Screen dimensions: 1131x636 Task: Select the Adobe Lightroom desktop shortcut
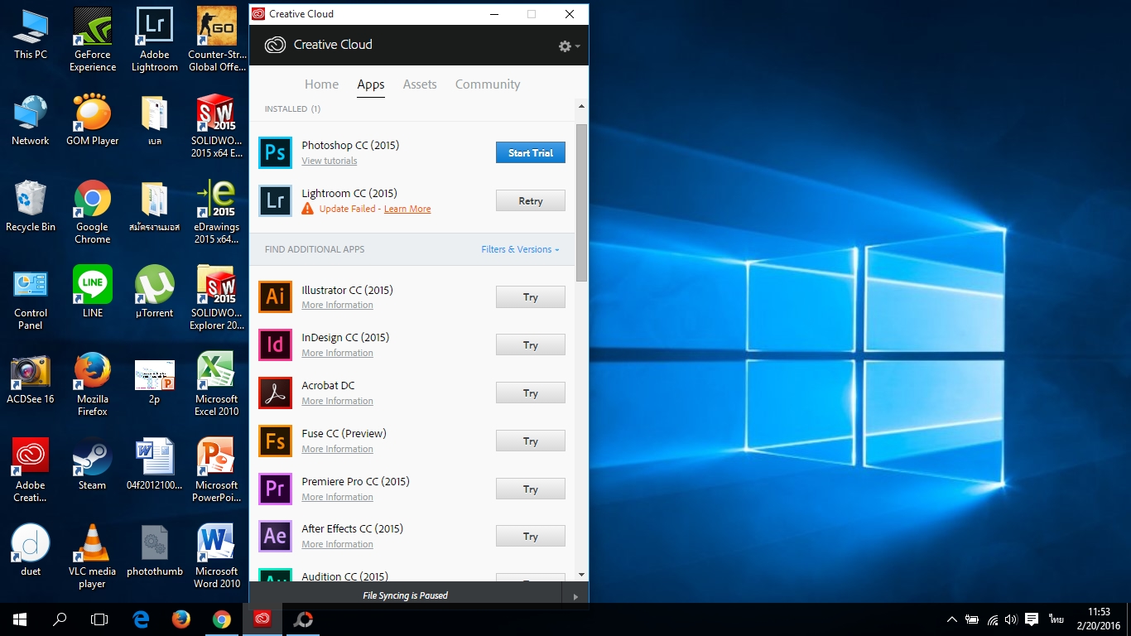[155, 40]
